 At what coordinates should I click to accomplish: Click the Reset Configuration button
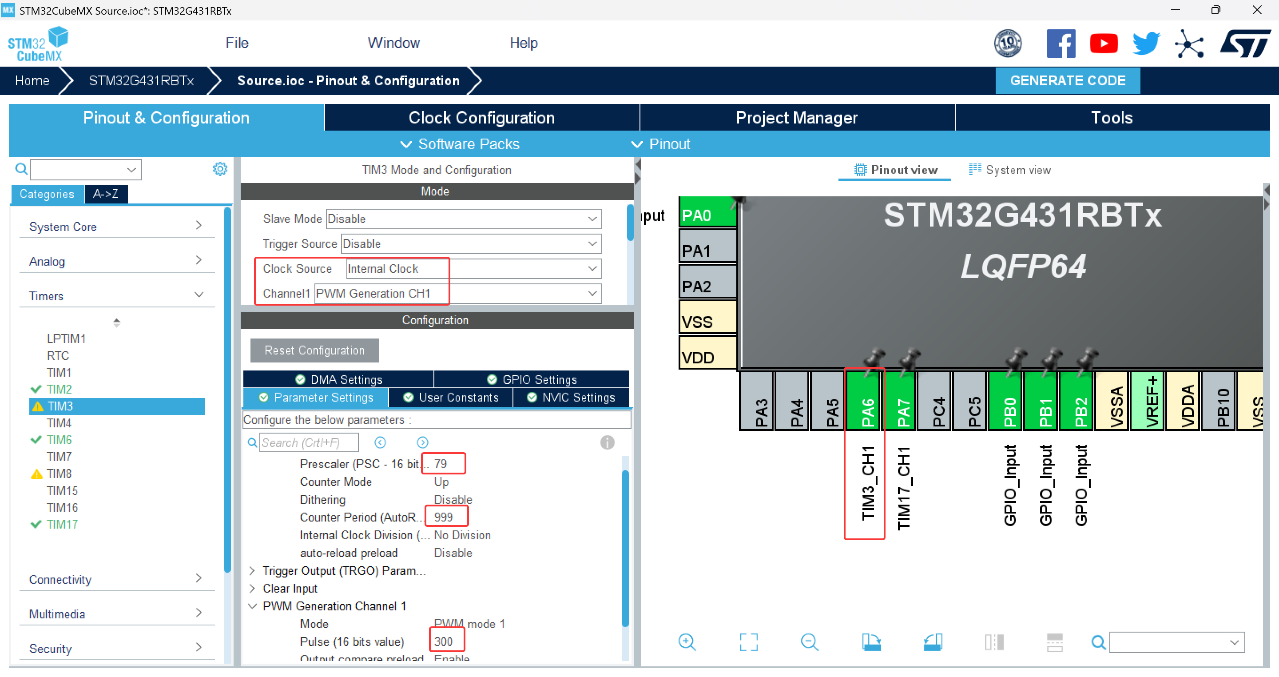tap(314, 350)
